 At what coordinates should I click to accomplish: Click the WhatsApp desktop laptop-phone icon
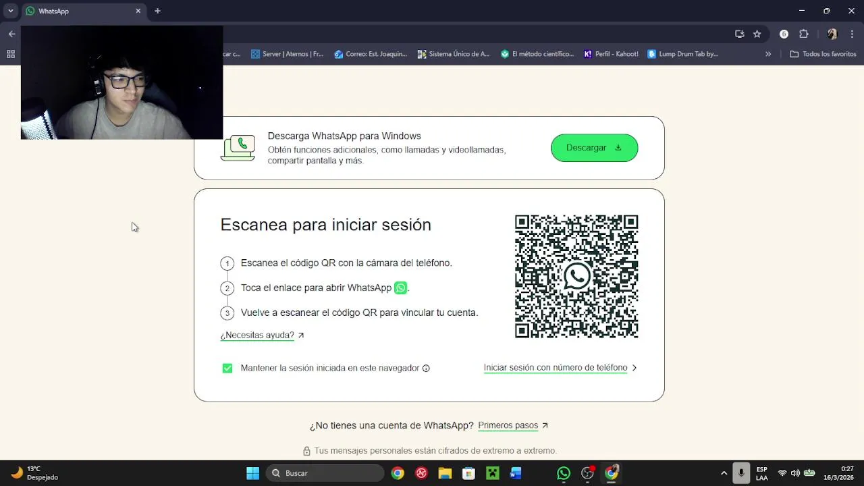pyautogui.click(x=238, y=148)
